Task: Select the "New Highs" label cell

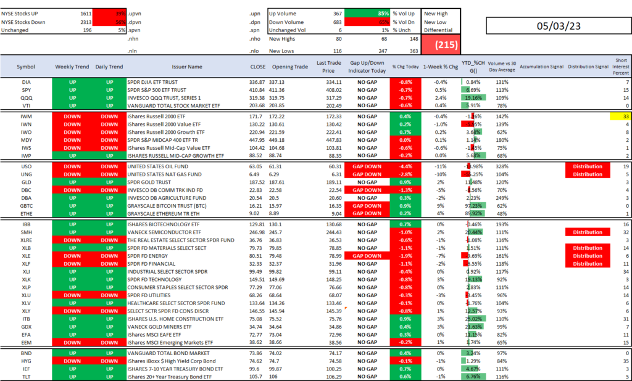Action: pos(282,39)
